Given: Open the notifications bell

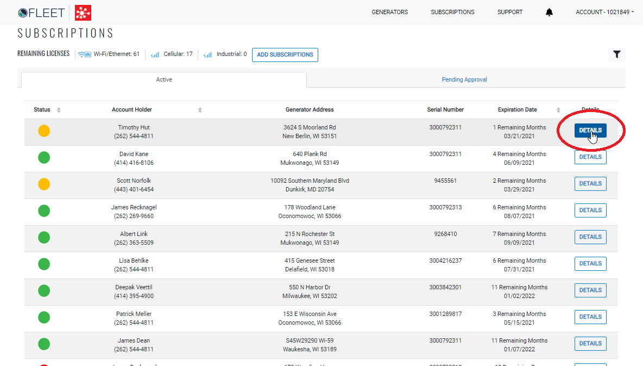Looking at the screenshot, I should pyautogui.click(x=549, y=13).
